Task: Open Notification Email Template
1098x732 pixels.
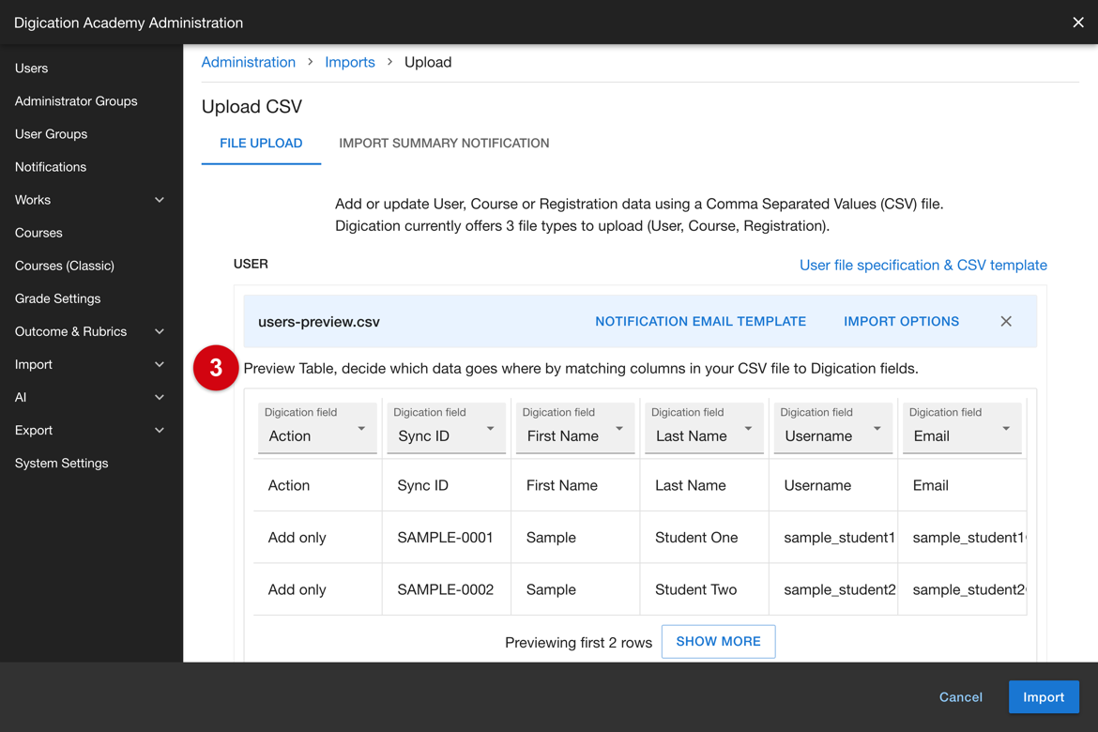Action: (x=700, y=322)
